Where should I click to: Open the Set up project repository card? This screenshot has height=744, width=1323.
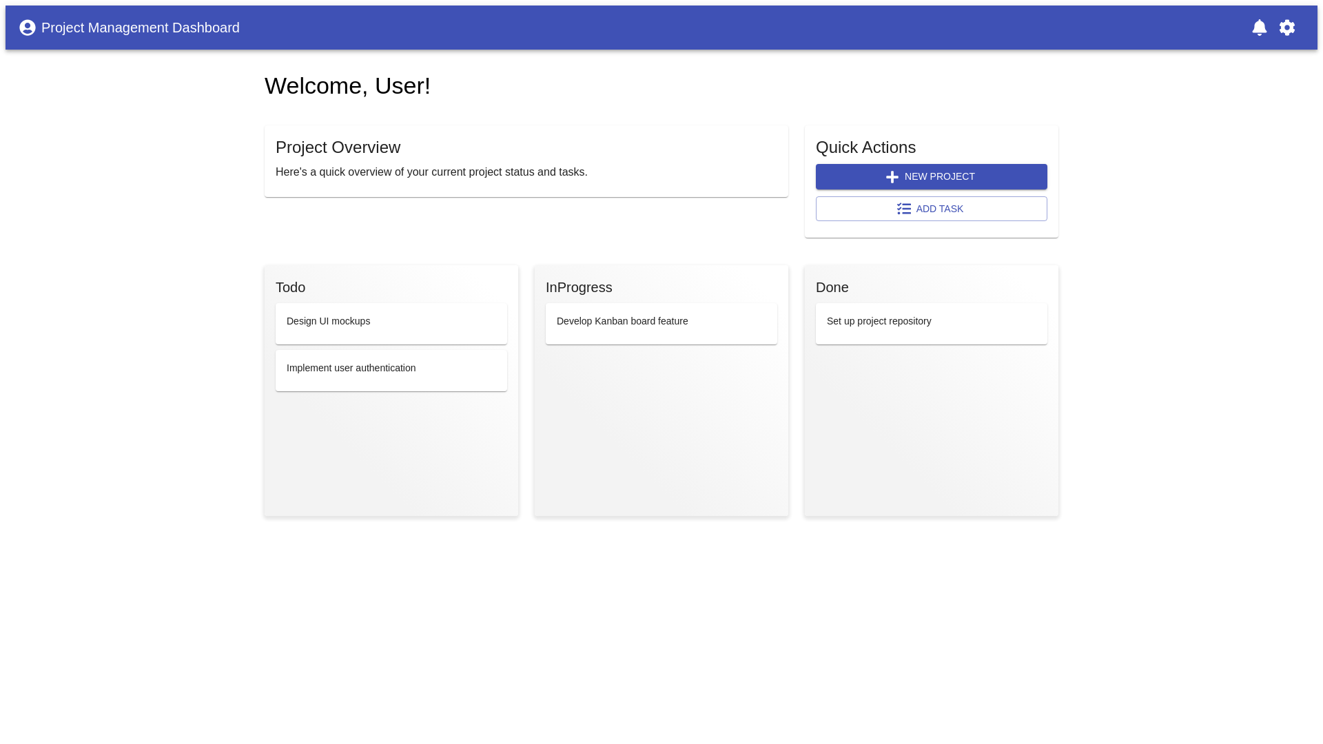point(931,323)
